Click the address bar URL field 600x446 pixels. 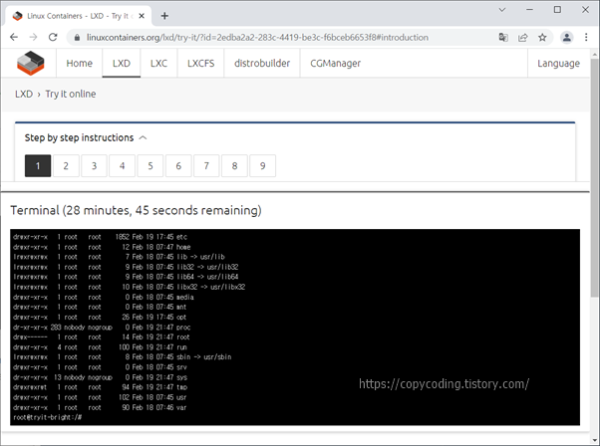(257, 38)
